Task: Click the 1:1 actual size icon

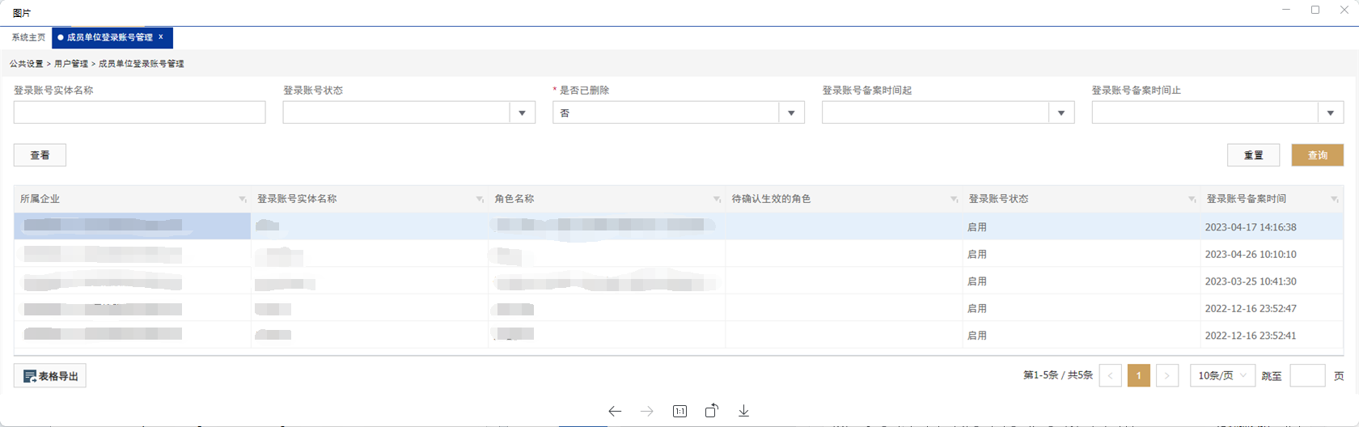Action: (x=679, y=412)
